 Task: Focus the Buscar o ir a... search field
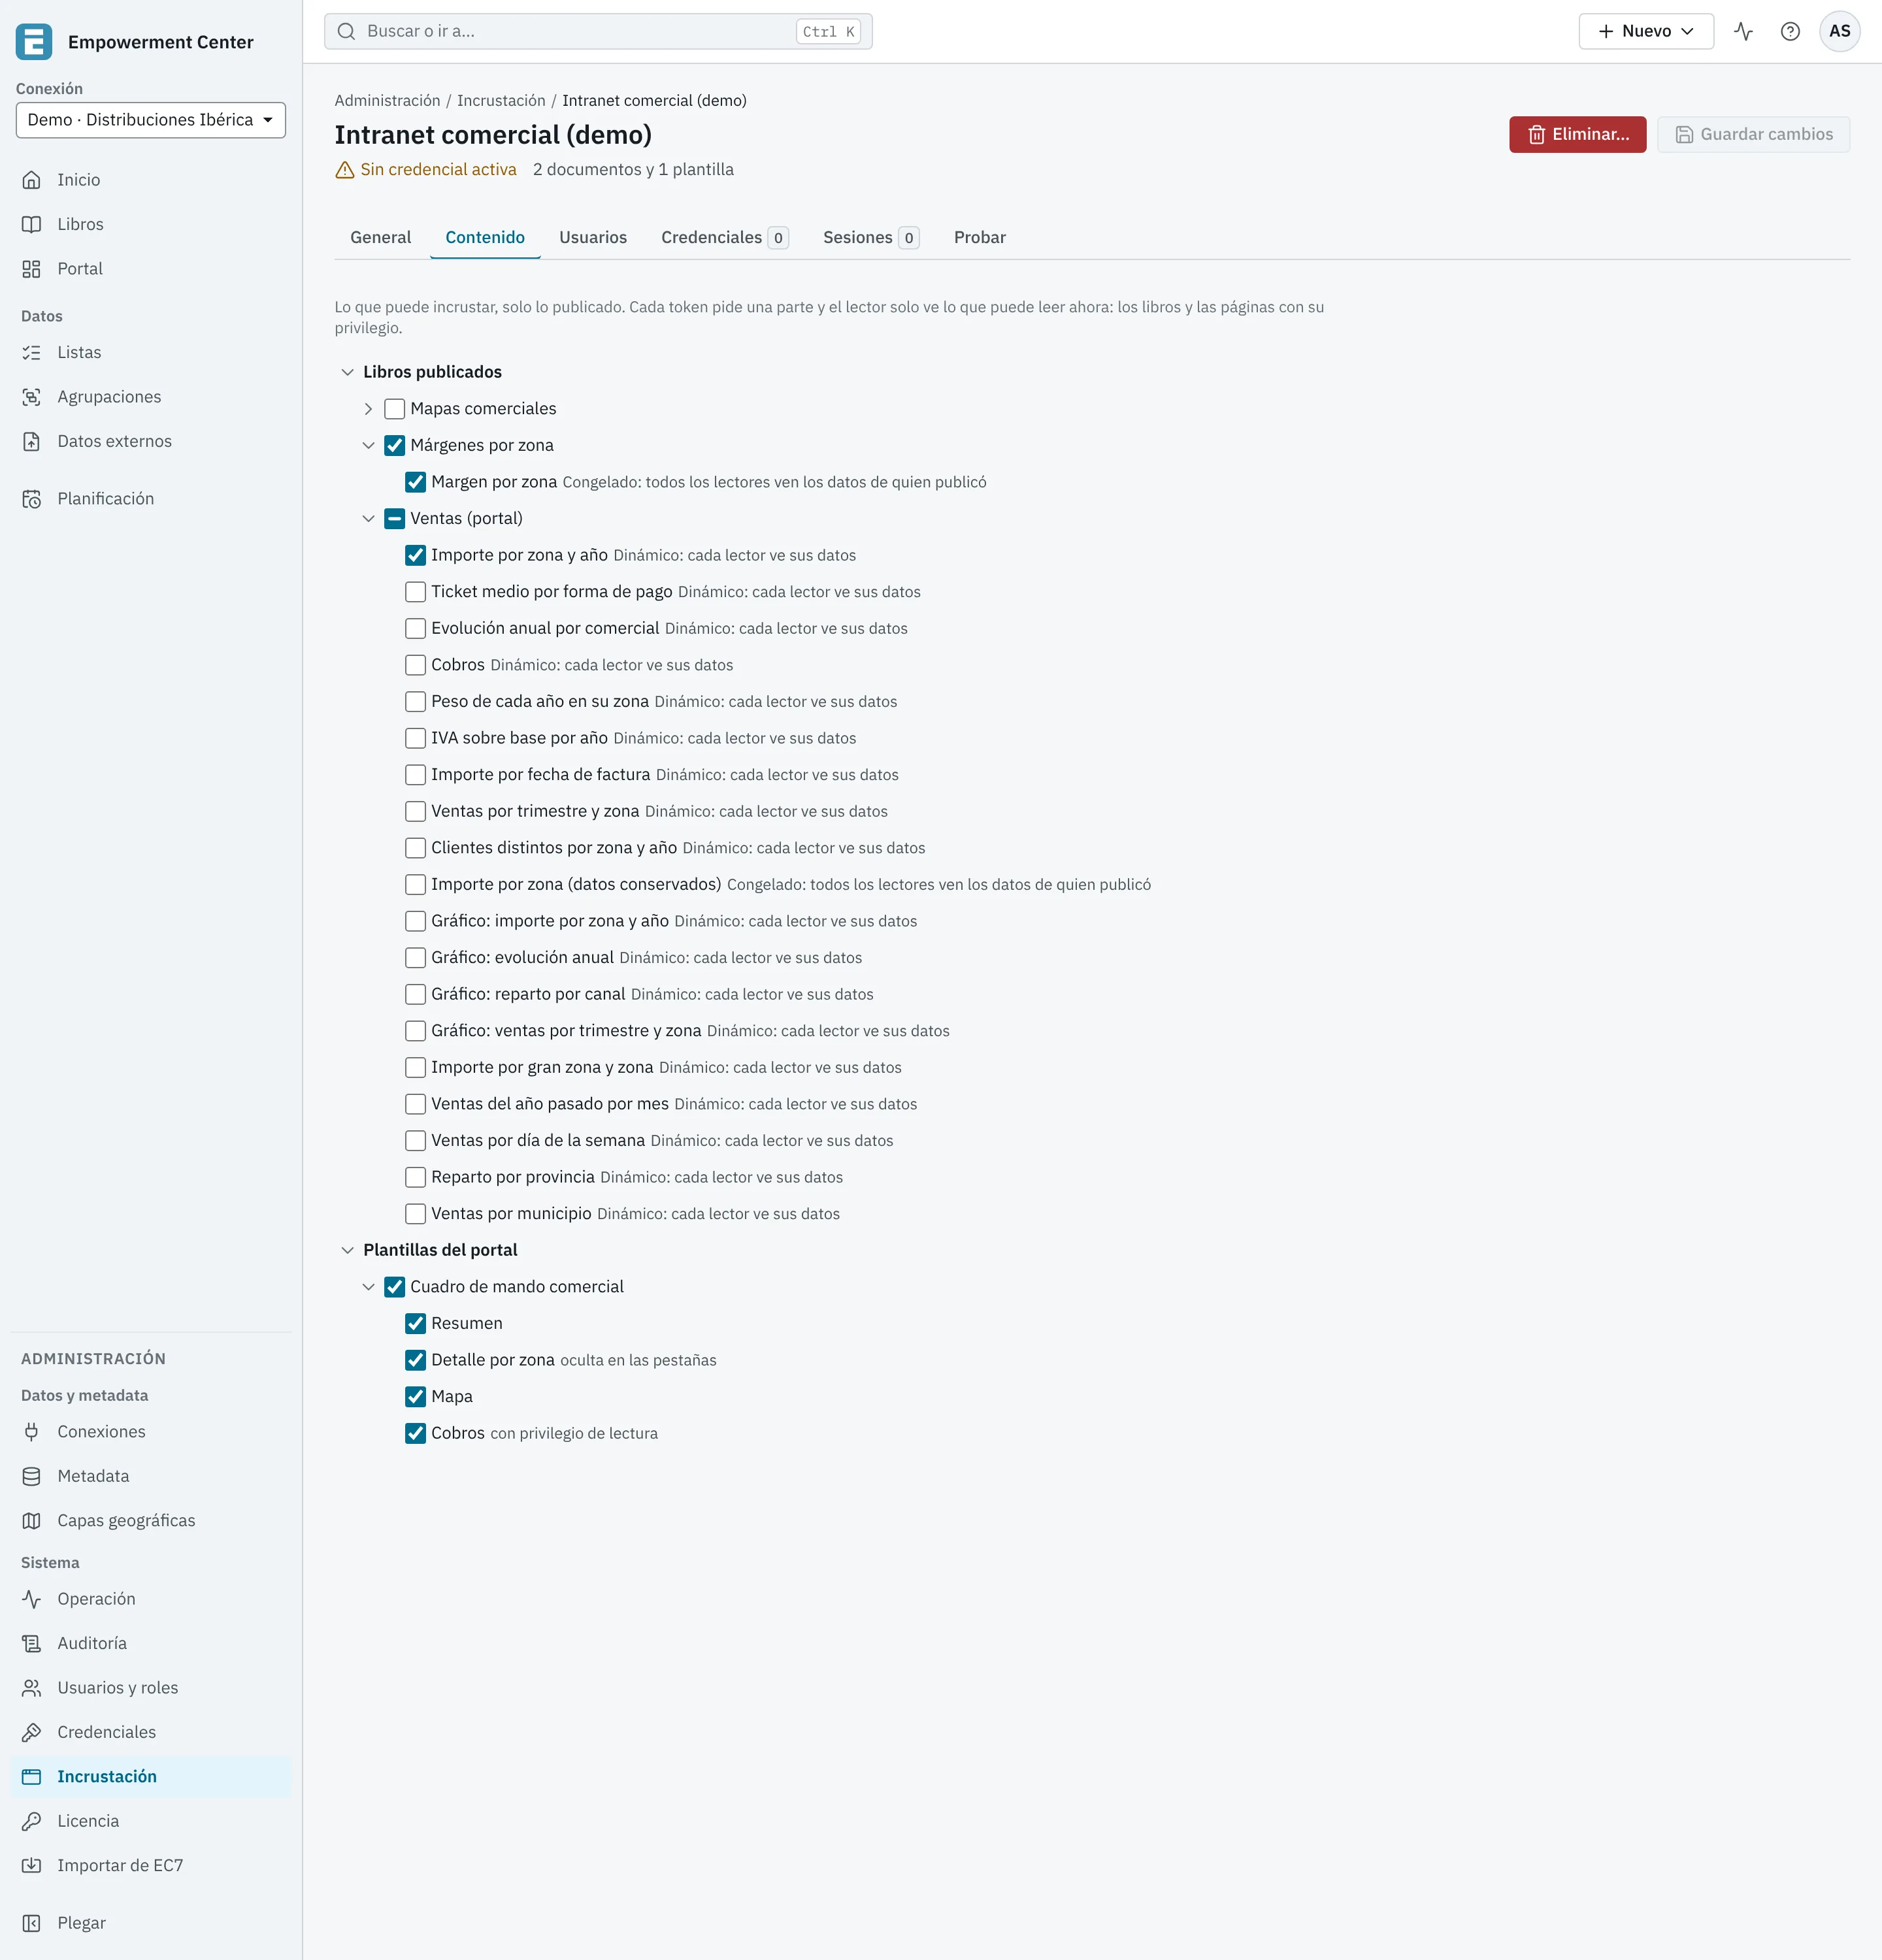point(598,31)
